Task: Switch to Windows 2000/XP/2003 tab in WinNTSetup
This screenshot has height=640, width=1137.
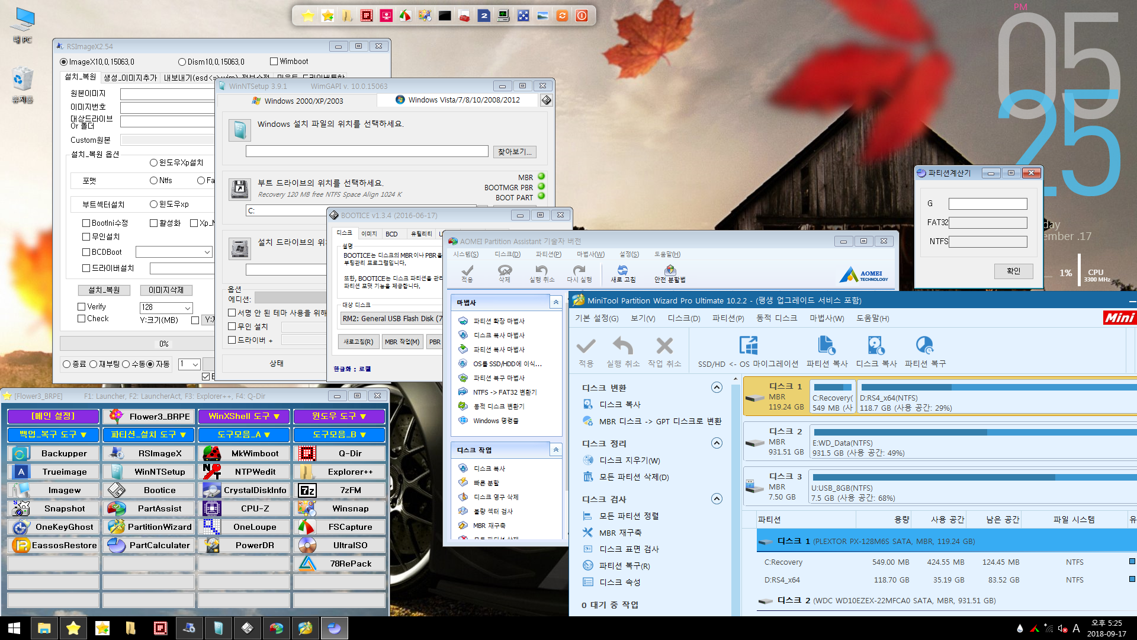Action: coord(298,101)
